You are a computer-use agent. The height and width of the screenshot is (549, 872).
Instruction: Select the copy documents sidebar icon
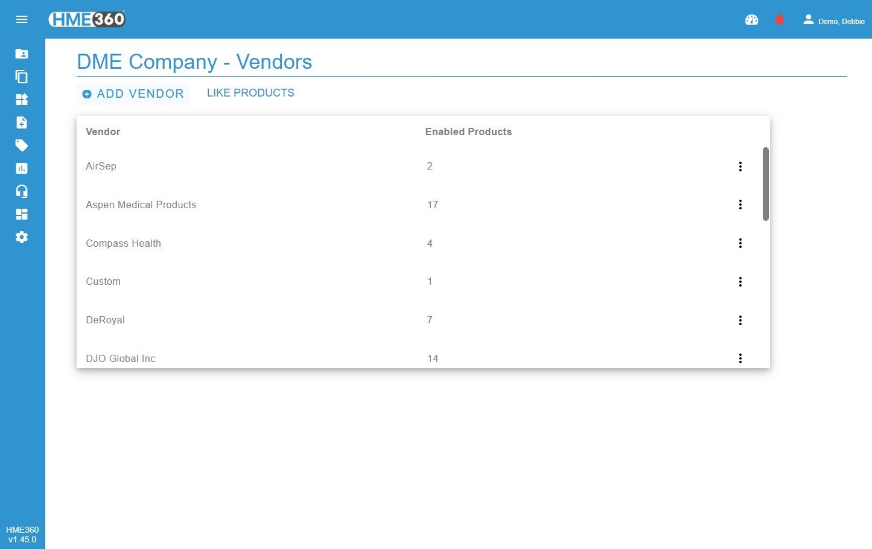[22, 77]
